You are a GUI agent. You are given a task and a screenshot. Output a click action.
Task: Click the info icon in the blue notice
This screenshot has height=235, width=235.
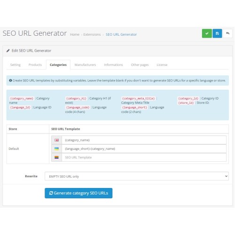[x=10, y=80]
